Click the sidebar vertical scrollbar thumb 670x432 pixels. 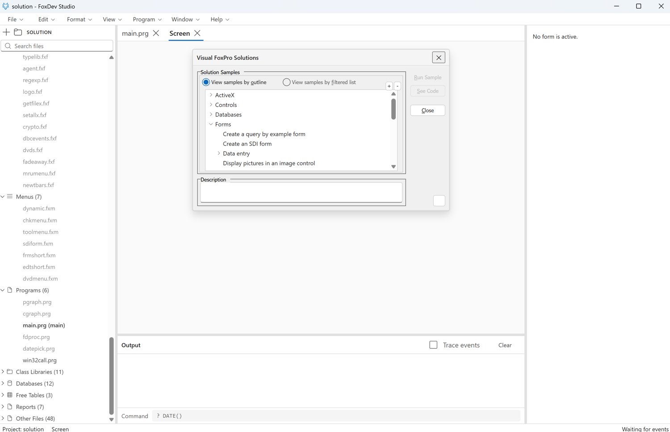[x=111, y=376]
